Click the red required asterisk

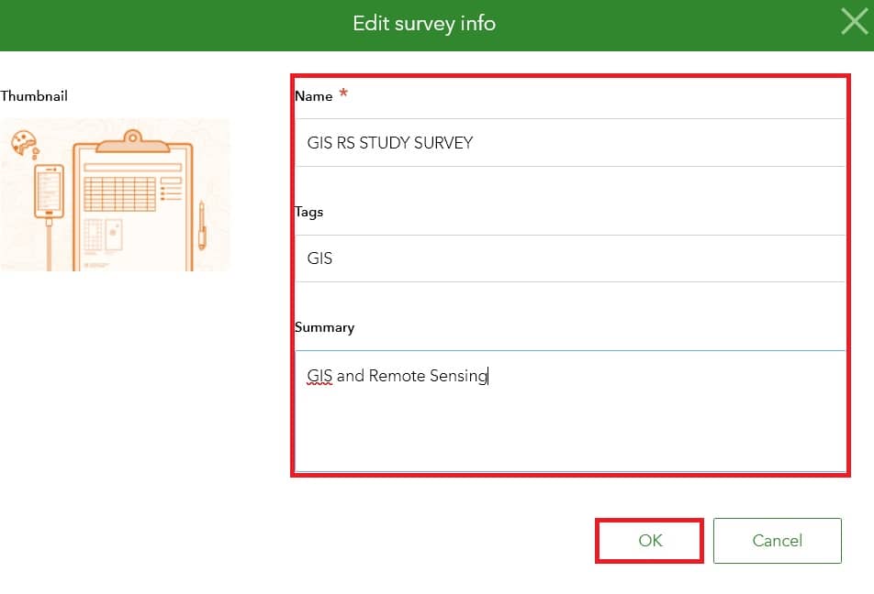click(x=343, y=93)
